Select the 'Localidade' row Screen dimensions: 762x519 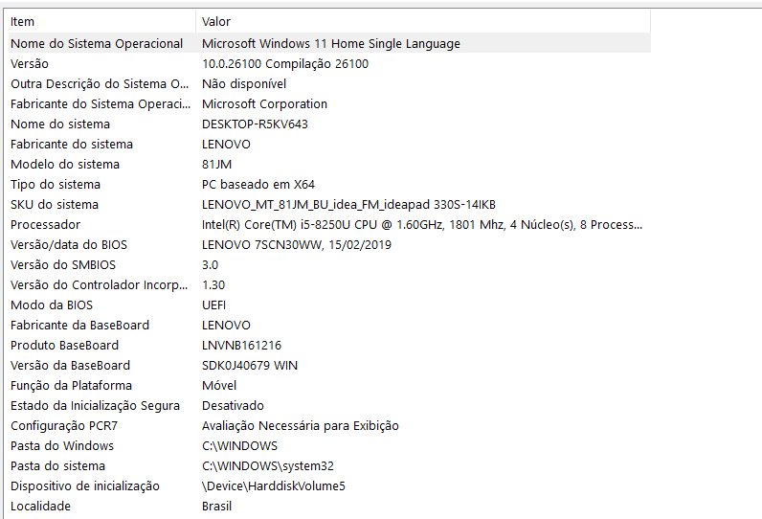[329, 507]
